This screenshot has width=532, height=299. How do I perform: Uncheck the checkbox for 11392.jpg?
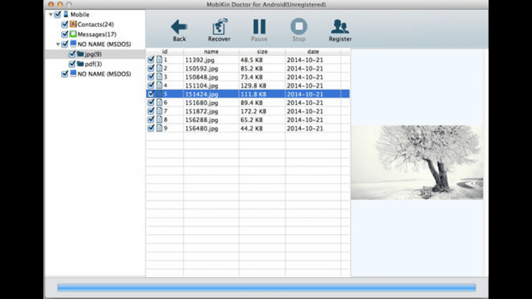tap(151, 60)
